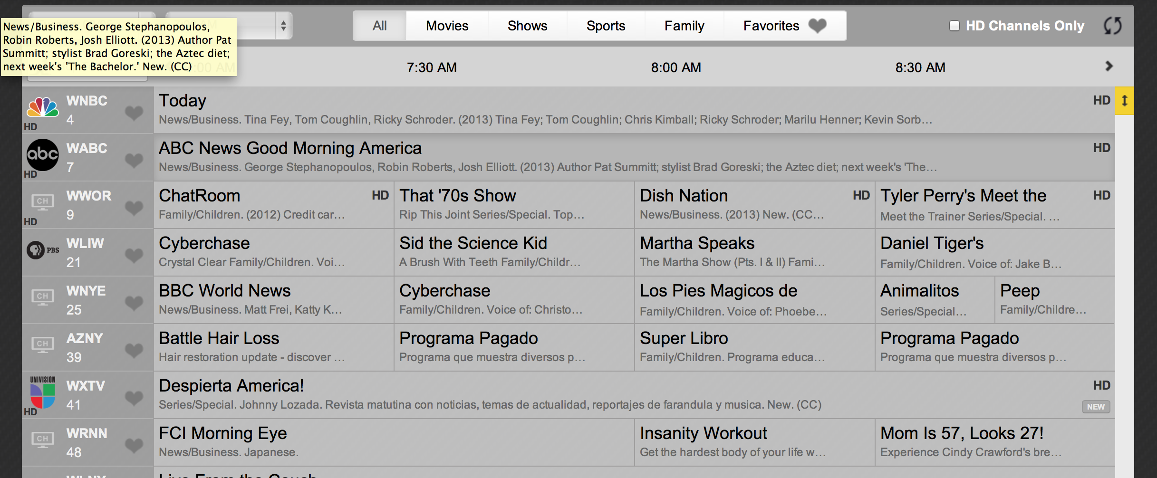Favorite the WWOR channel heart
Screen dimensions: 1157x478
[x=134, y=208]
